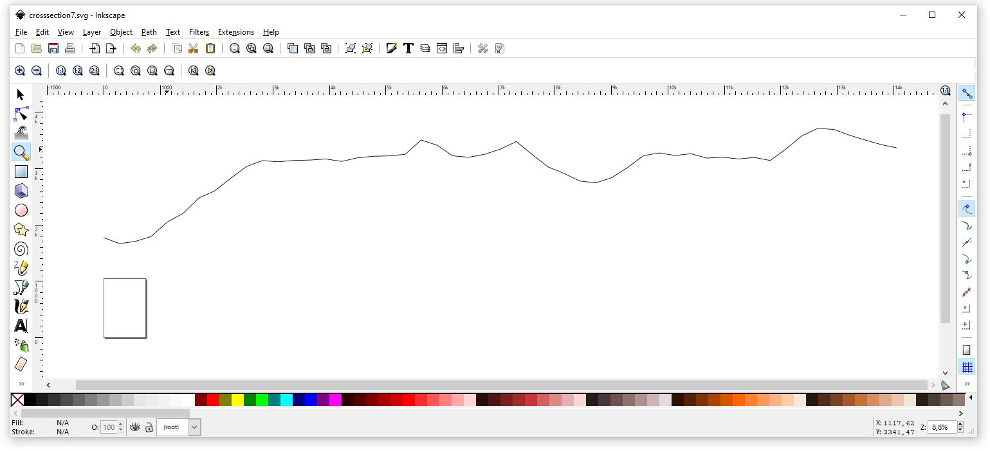This screenshot has width=990, height=451.
Task: Pick the Star and polygon tool
Action: coord(21,230)
